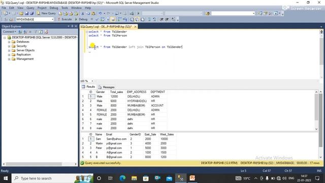Click the green Start arrow in the top toolbar
The image size is (325, 183).
click(139, 14)
